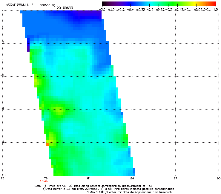Select the "-0.35" color scale label
The image size is (221, 194).
tap(141, 10)
